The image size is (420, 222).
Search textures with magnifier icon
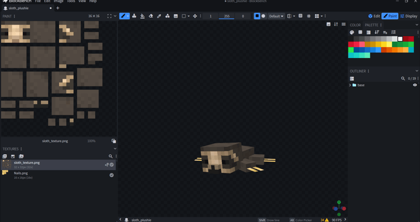coord(110,156)
